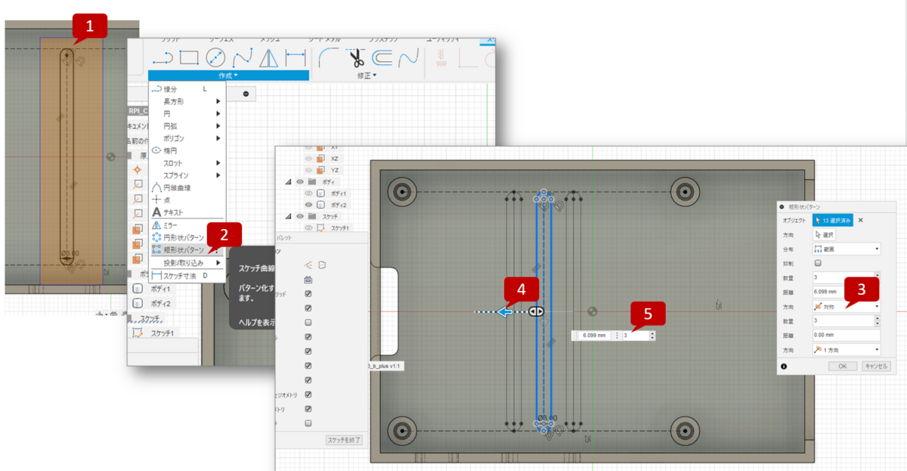This screenshot has height=471, width=907.
Task: Select ボディ2 in the left window browser
Action: pyautogui.click(x=159, y=303)
